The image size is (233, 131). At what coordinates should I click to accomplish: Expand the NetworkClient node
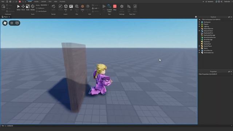[200, 31]
